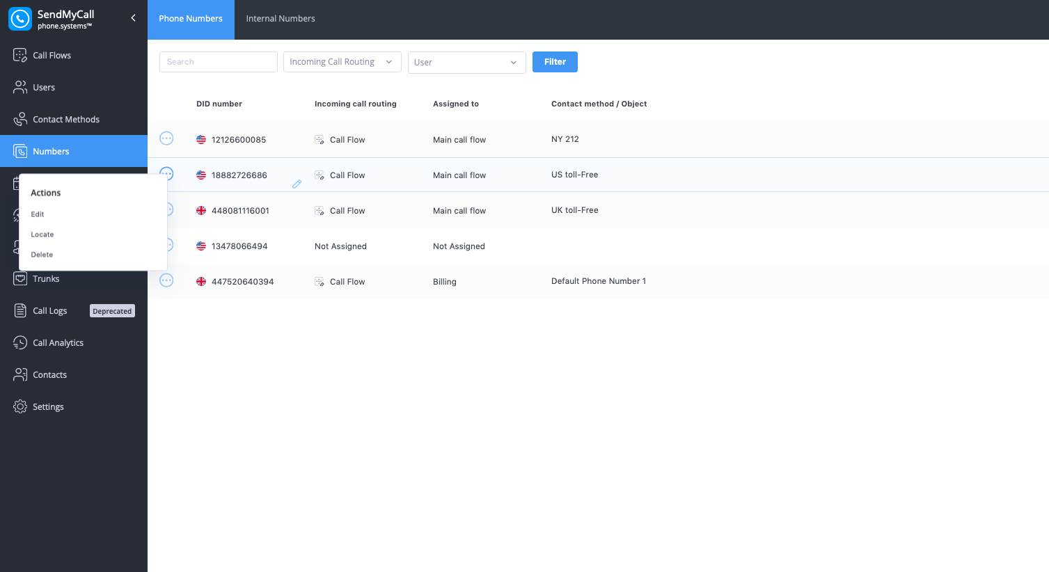The height and width of the screenshot is (572, 1049).
Task: Click the Deprecated badge
Action: click(x=112, y=311)
